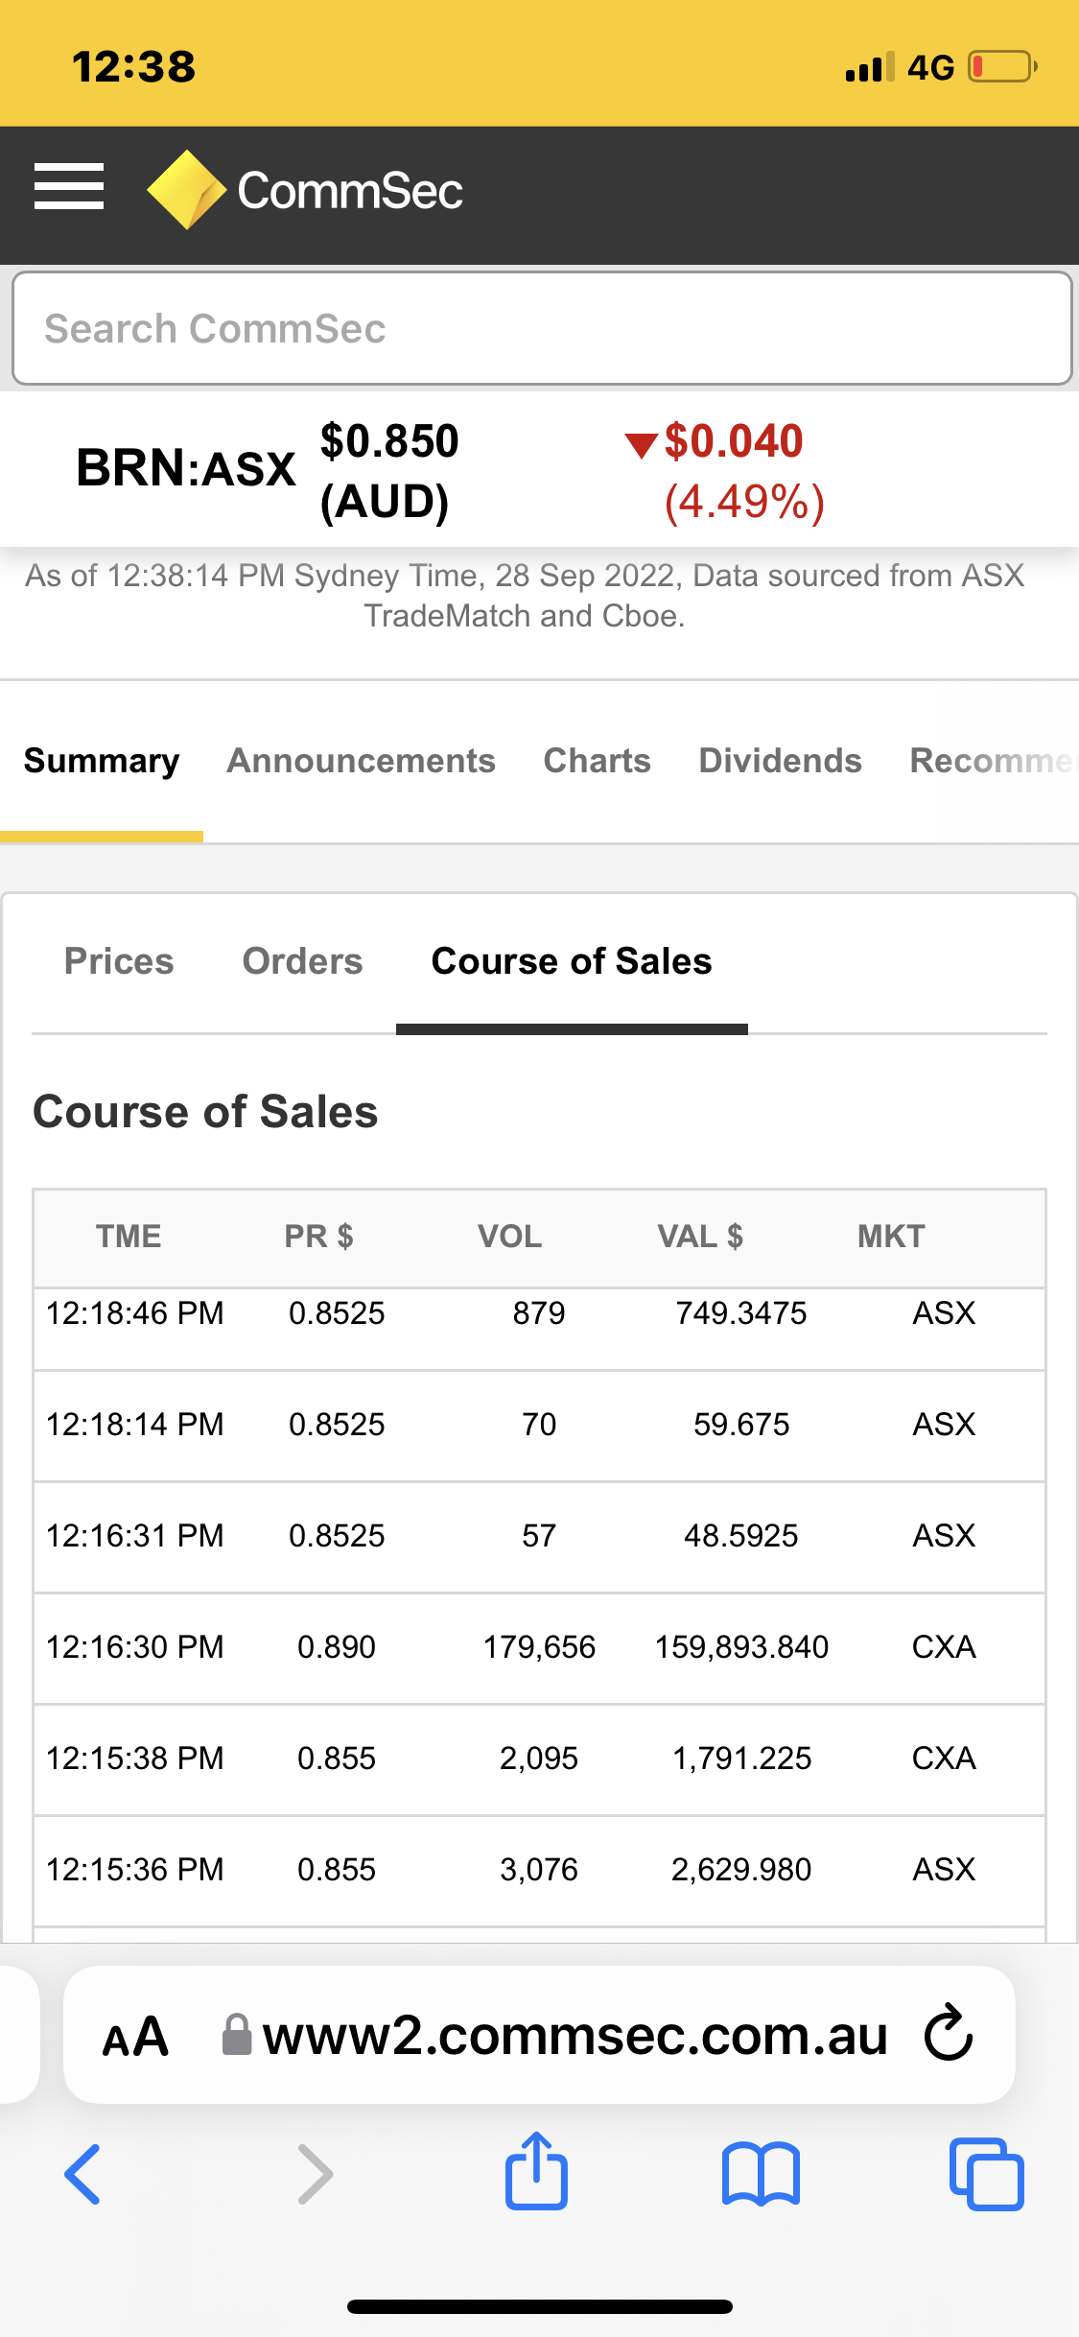The width and height of the screenshot is (1079, 2337).
Task: Tap the www2.commsec.com.au address bar
Action: [574, 2036]
